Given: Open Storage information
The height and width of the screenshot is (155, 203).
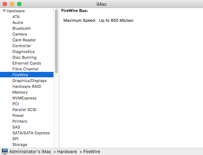Looking at the screenshot, I should 20,145.
